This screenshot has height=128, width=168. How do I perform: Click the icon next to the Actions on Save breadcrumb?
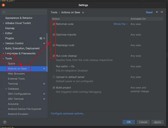tap(83, 12)
